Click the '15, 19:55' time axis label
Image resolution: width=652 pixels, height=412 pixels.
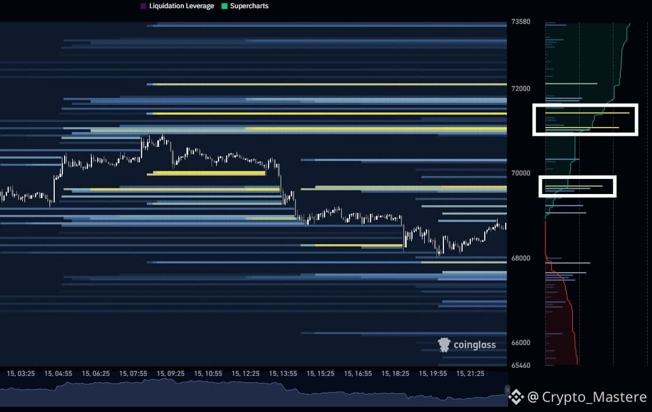tap(432, 374)
